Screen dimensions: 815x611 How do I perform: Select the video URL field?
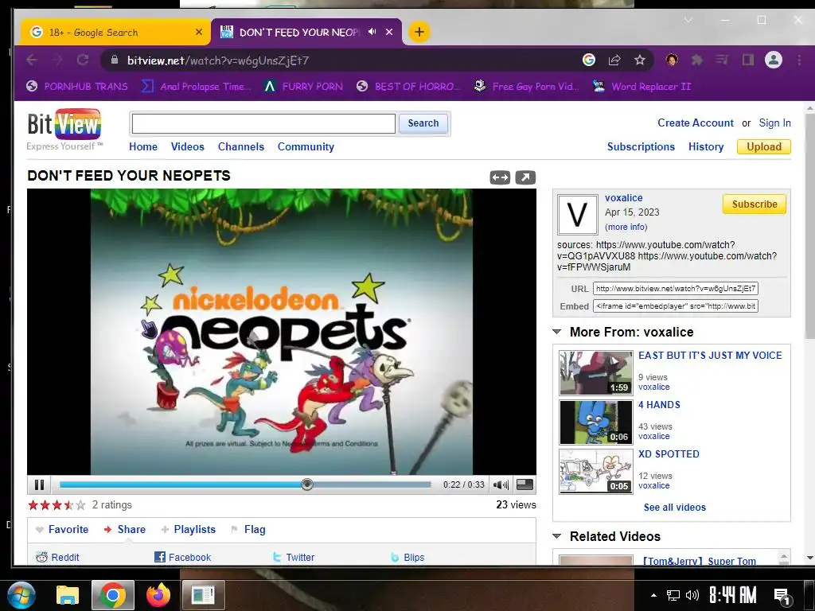676,288
